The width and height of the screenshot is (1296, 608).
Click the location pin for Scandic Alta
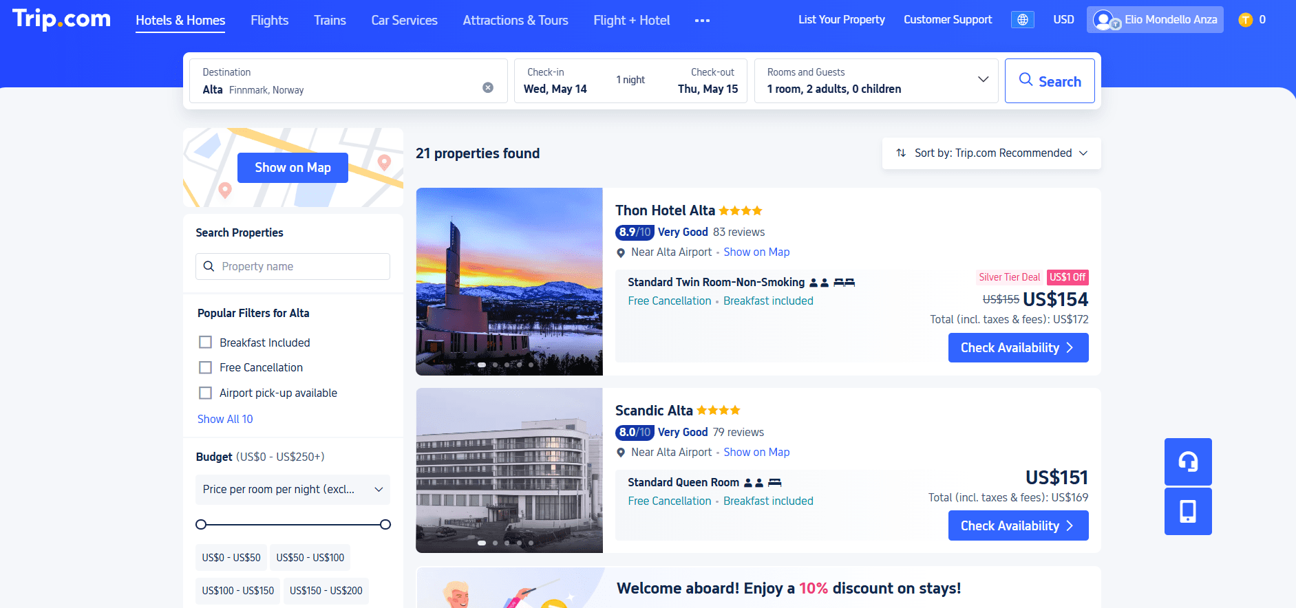pyautogui.click(x=621, y=453)
